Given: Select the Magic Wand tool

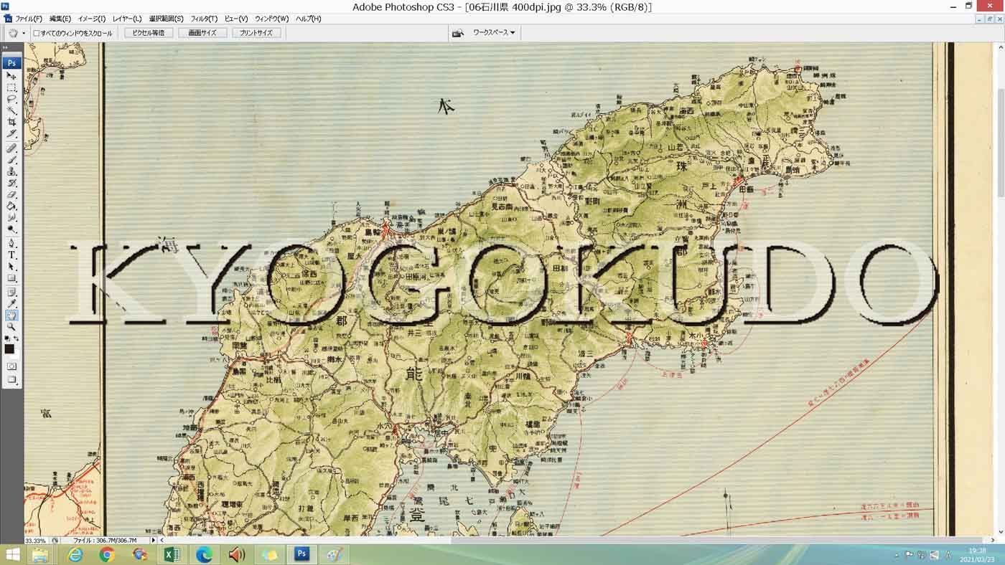Looking at the screenshot, I should point(11,111).
